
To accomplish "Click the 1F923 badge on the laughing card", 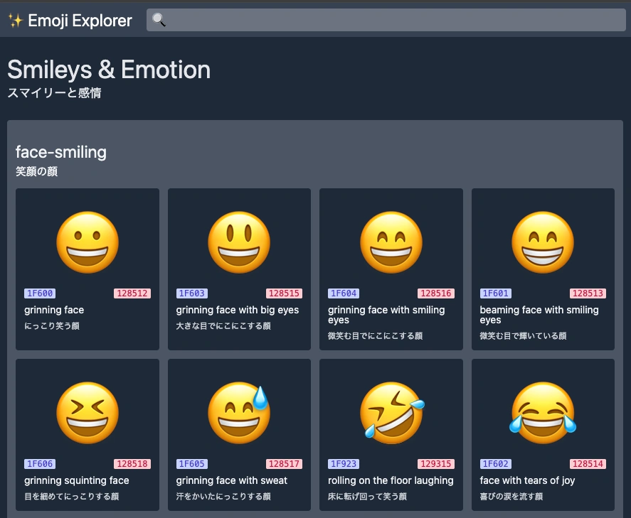I will point(344,463).
